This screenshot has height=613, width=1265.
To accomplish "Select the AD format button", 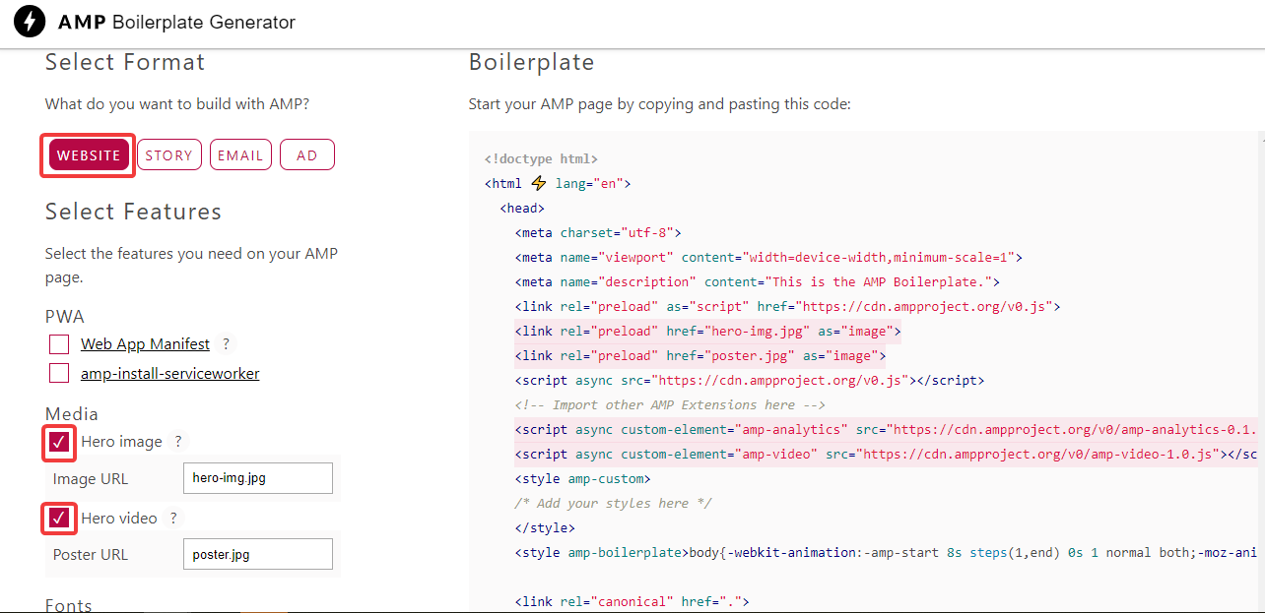I will [307, 155].
